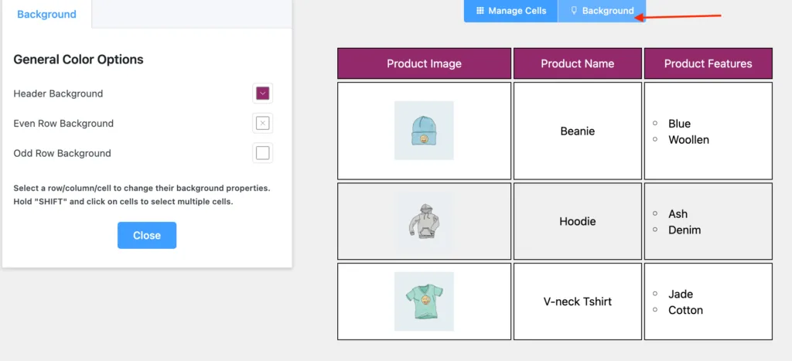This screenshot has height=361, width=792.
Task: Select the Hoodie name cell
Action: (578, 221)
